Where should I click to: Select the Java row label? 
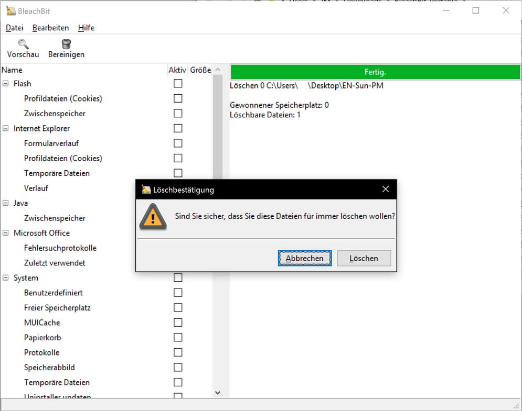coord(20,203)
